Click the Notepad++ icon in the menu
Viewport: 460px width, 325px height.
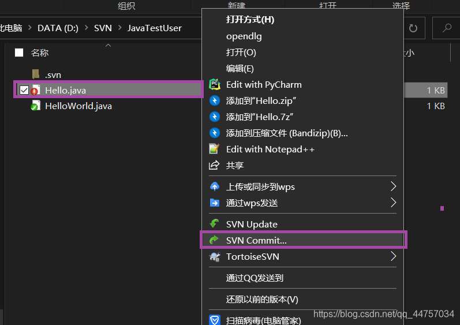point(214,149)
